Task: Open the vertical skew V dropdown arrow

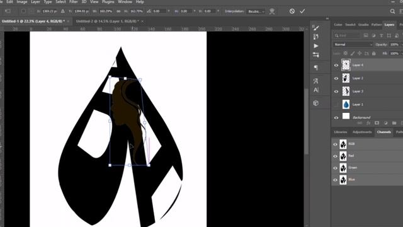Action: [x=219, y=11]
